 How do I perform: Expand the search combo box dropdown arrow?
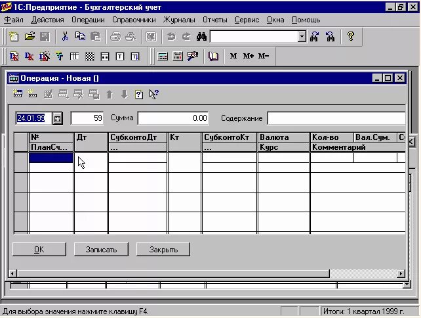[x=302, y=36]
